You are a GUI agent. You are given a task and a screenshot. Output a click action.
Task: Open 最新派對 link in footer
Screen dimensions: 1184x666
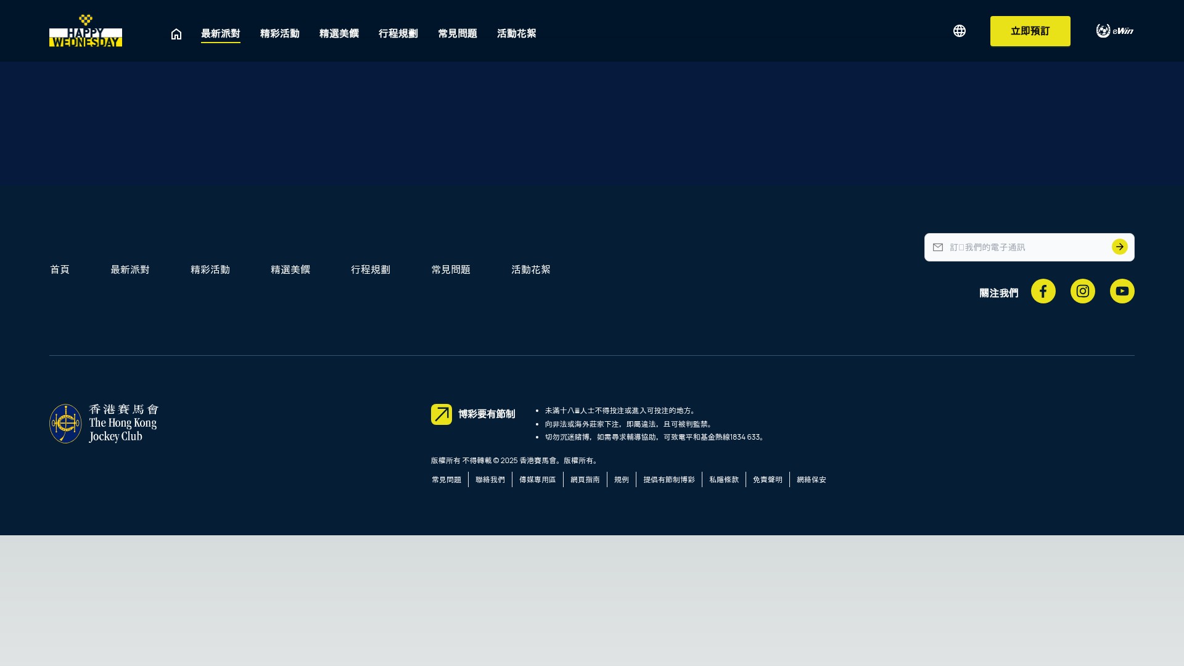130,269
